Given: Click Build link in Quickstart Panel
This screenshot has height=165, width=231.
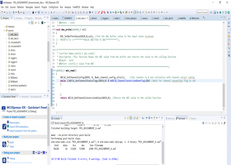Looking at the screenshot, I should click(x=12, y=143).
